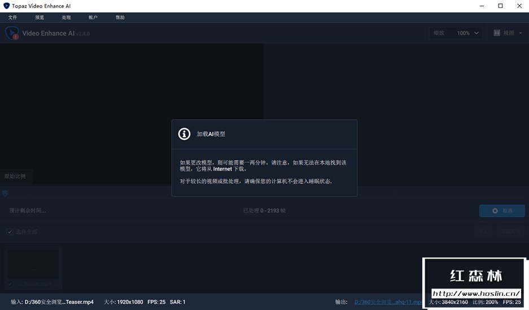This screenshot has height=310, width=529.
Task: Click the input FPS: 25 value
Action: point(156,302)
